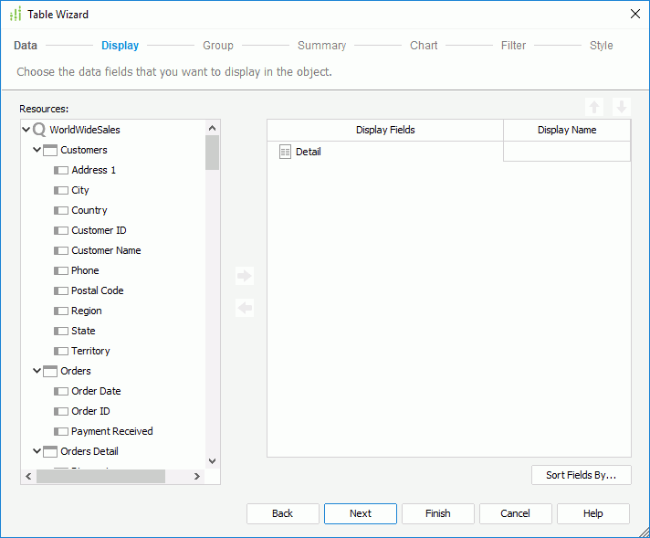Click the Payment Received field icon

[x=61, y=431]
